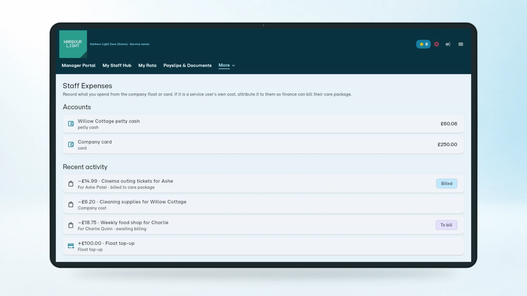
Task: Open the Willow Cottage petty cash account
Action: tap(263, 124)
